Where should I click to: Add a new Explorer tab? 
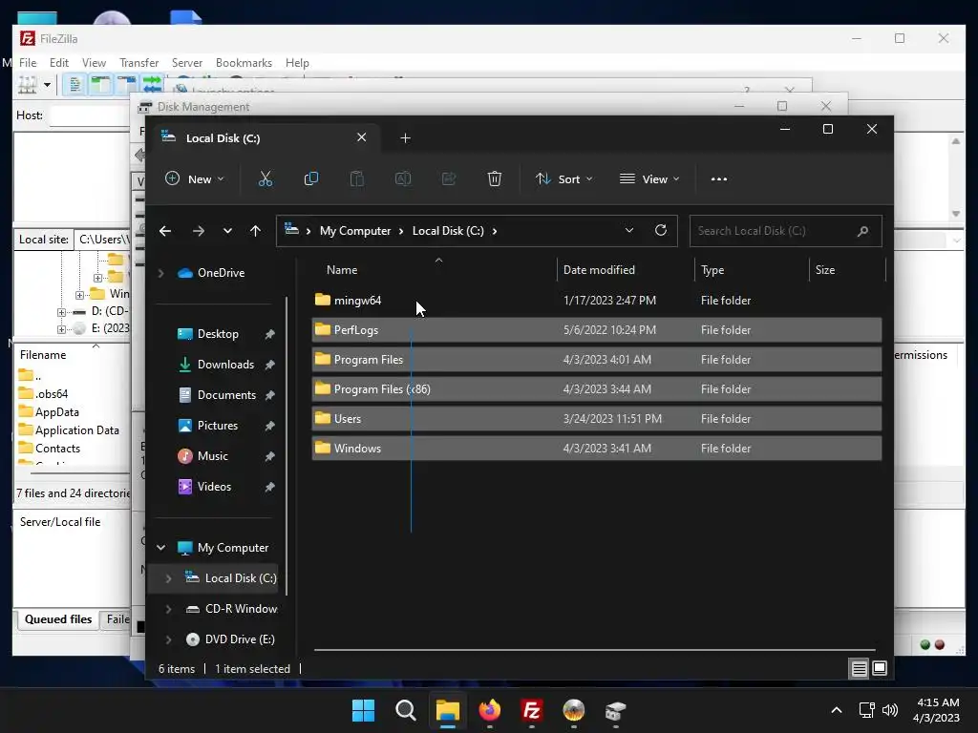[x=405, y=138]
